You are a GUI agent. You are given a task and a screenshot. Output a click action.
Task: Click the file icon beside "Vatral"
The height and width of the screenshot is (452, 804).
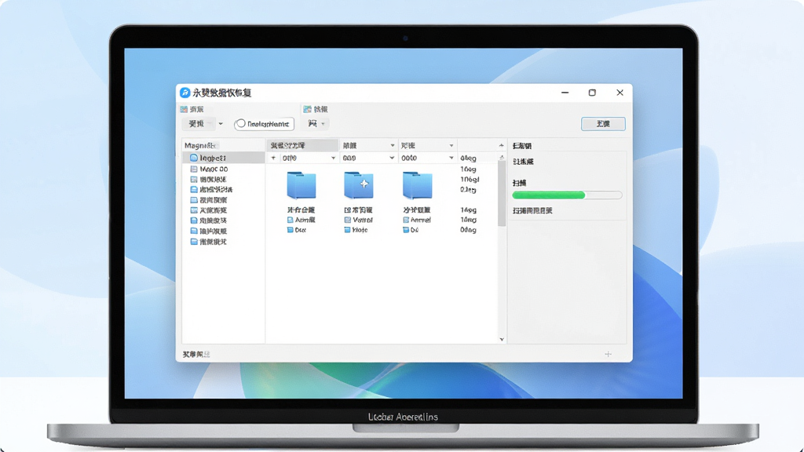tap(348, 220)
